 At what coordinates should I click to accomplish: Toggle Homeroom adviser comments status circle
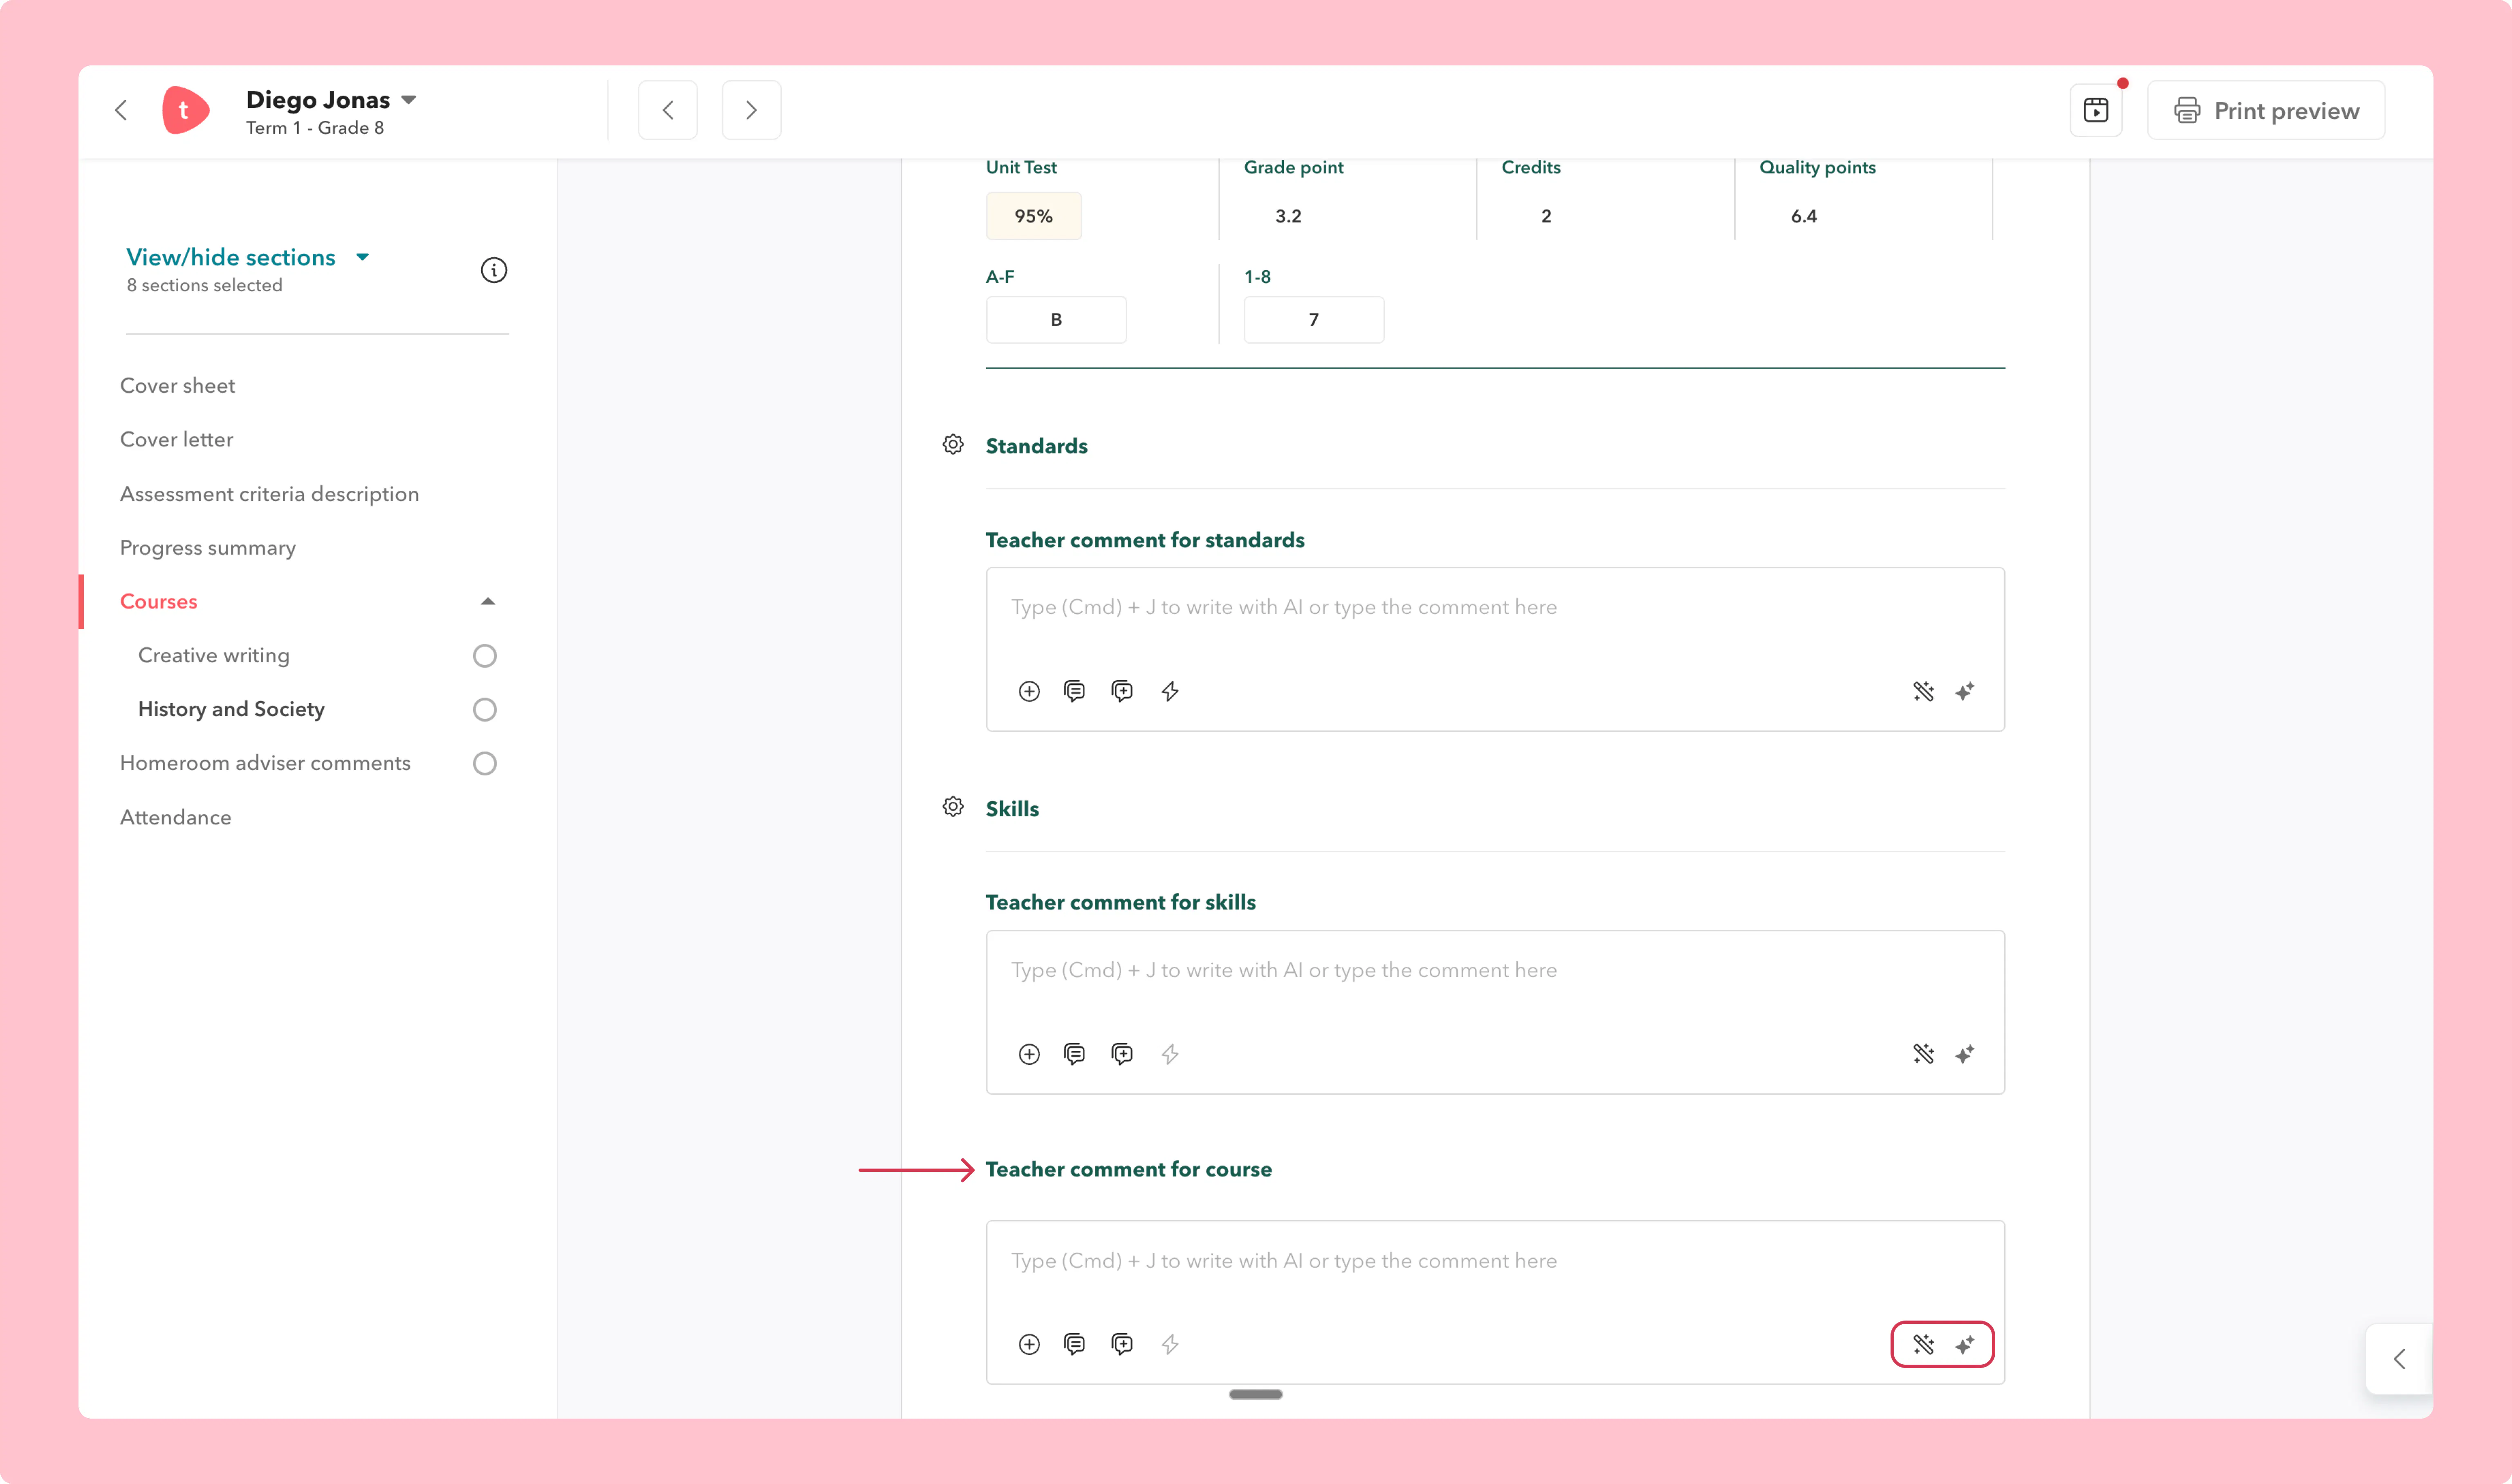485,764
